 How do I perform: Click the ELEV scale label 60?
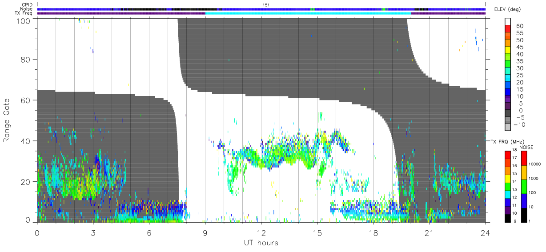(x=519, y=26)
